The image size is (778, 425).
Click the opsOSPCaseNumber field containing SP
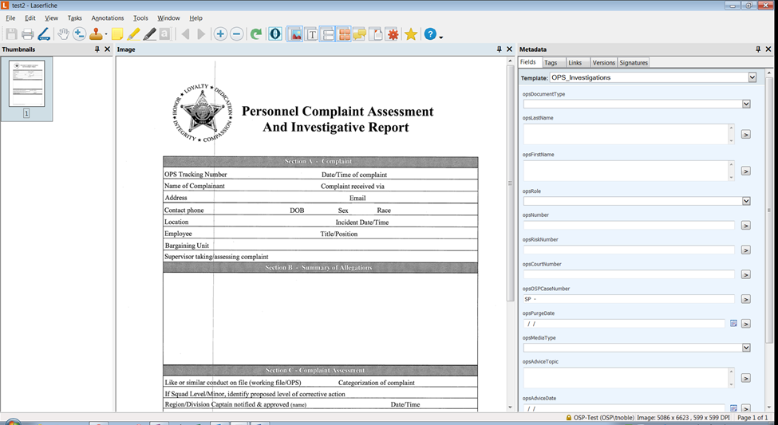tap(629, 299)
